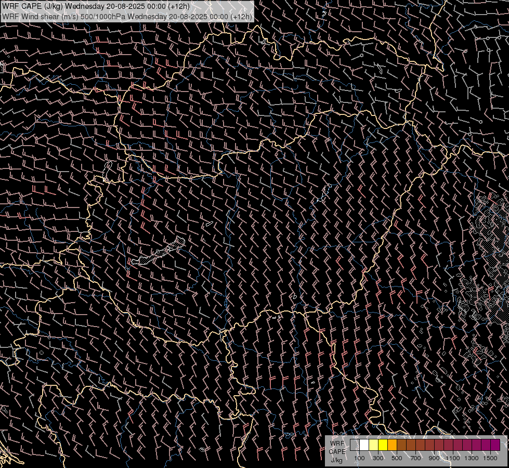Click legend value "1100"
The width and height of the screenshot is (509, 468).
[453, 458]
